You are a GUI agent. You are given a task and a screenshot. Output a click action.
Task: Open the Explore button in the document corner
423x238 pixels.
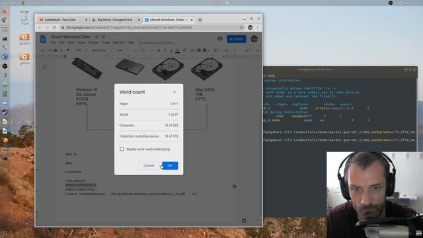point(244,220)
